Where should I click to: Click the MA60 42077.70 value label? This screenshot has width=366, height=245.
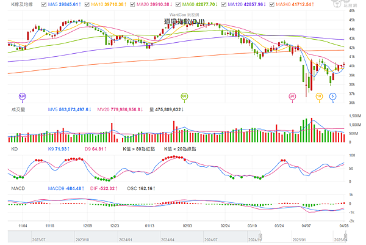(x=200, y=4)
